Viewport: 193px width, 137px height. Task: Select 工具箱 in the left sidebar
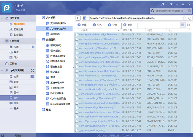coord(13,63)
